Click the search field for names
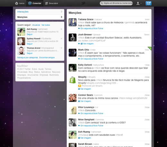Image resolution: width=167 pixels, height=147 pixels. 116,3
